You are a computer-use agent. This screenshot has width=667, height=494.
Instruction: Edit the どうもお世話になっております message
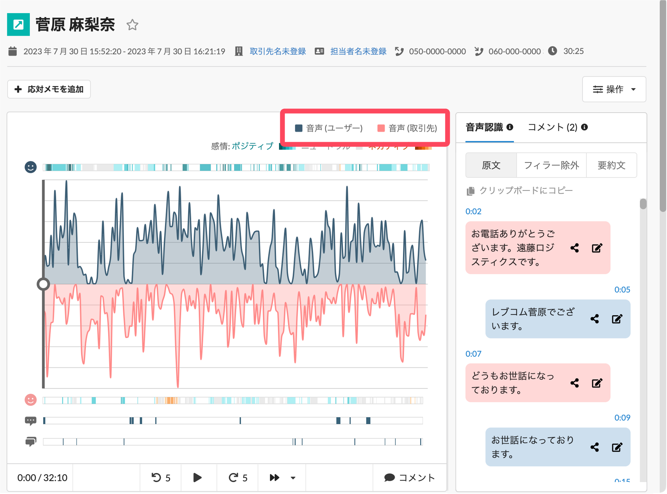coord(597,383)
